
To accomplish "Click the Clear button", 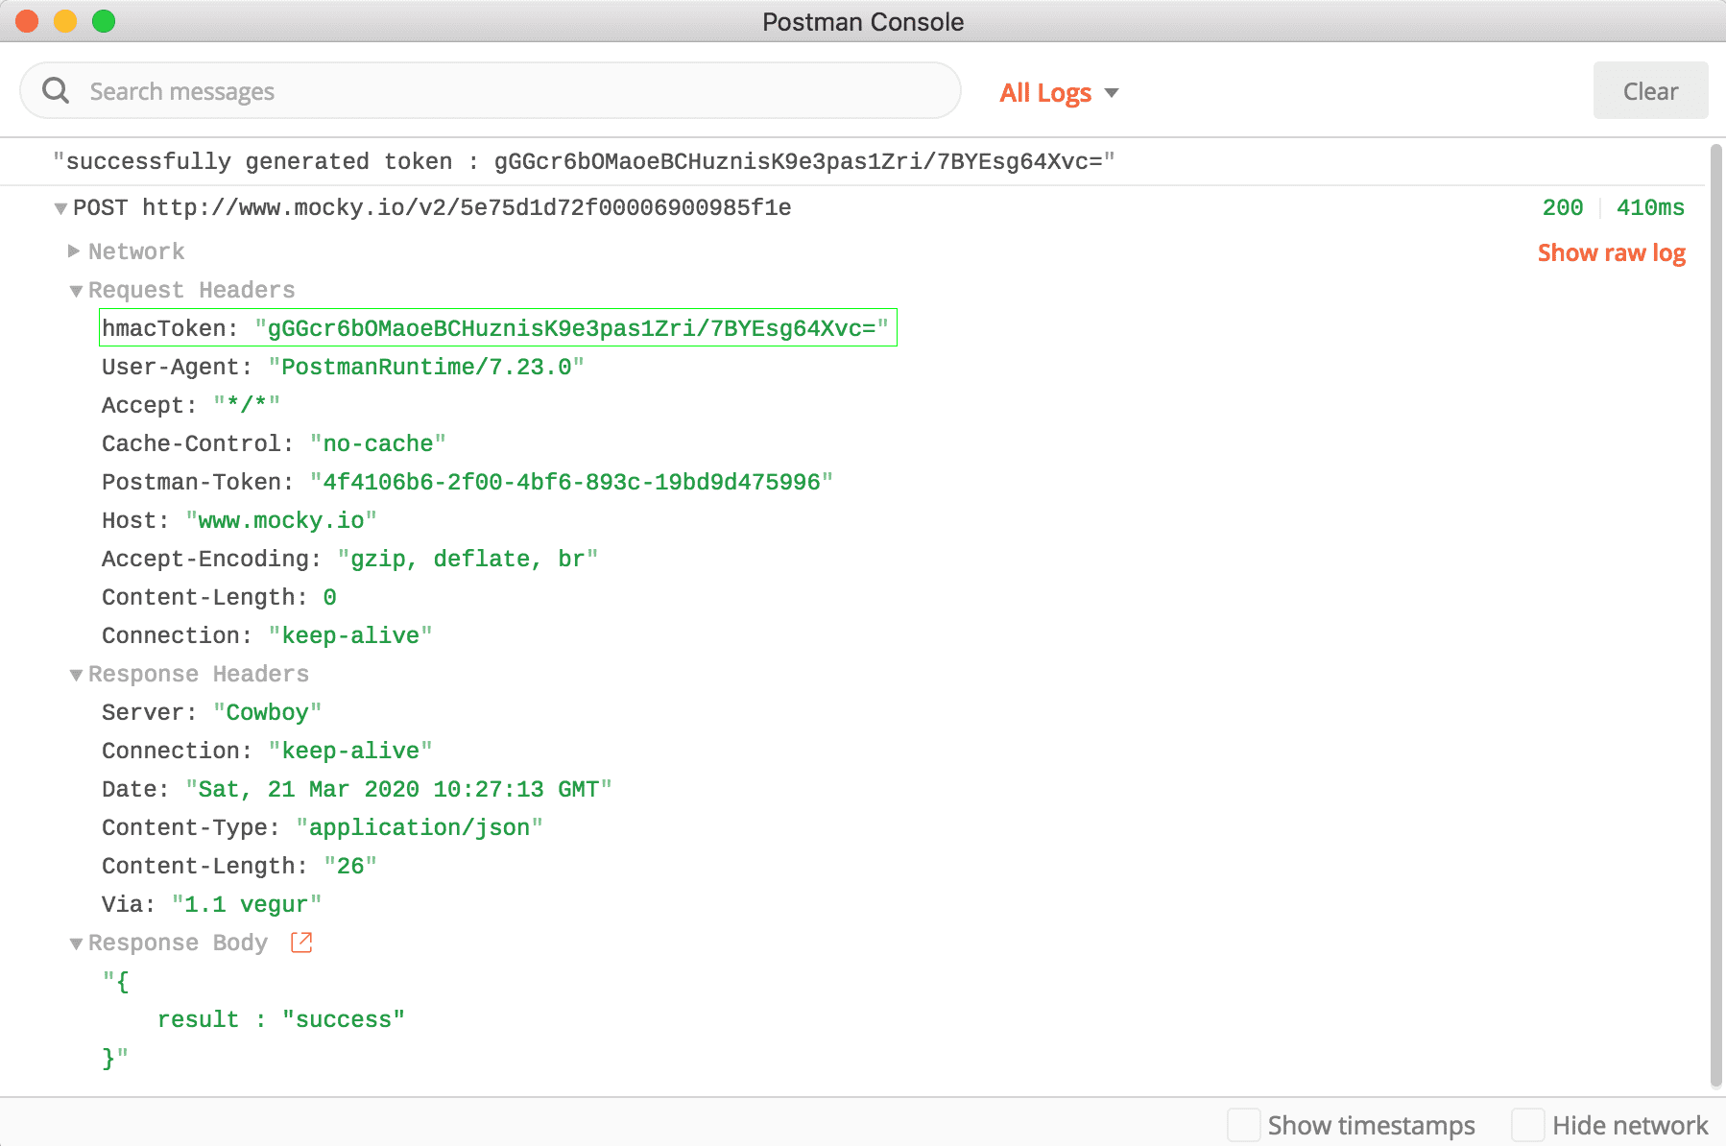I will pyautogui.click(x=1650, y=90).
